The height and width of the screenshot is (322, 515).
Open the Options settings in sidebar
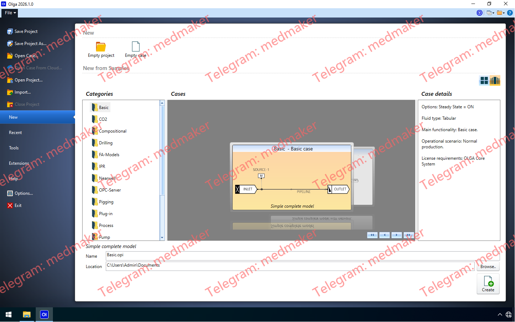tap(24, 193)
